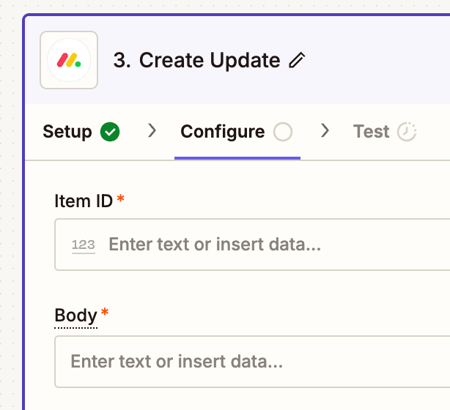
Task: Click the dotted-underlined Body label
Action: click(x=75, y=316)
